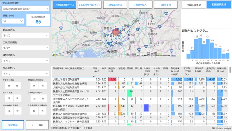Set 在宅療養支援病院 filter to 無
Image resolution: width=232 pixels, height=131 pixels.
(x=9, y=111)
